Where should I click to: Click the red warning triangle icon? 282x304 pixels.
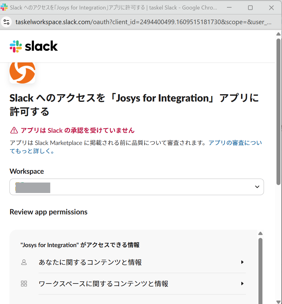[14, 131]
